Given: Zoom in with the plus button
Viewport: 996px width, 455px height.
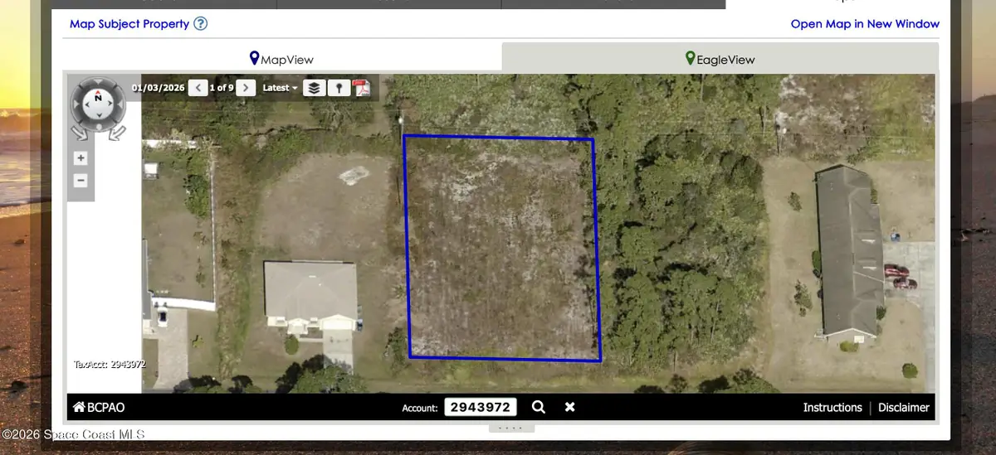Looking at the screenshot, I should (81, 158).
